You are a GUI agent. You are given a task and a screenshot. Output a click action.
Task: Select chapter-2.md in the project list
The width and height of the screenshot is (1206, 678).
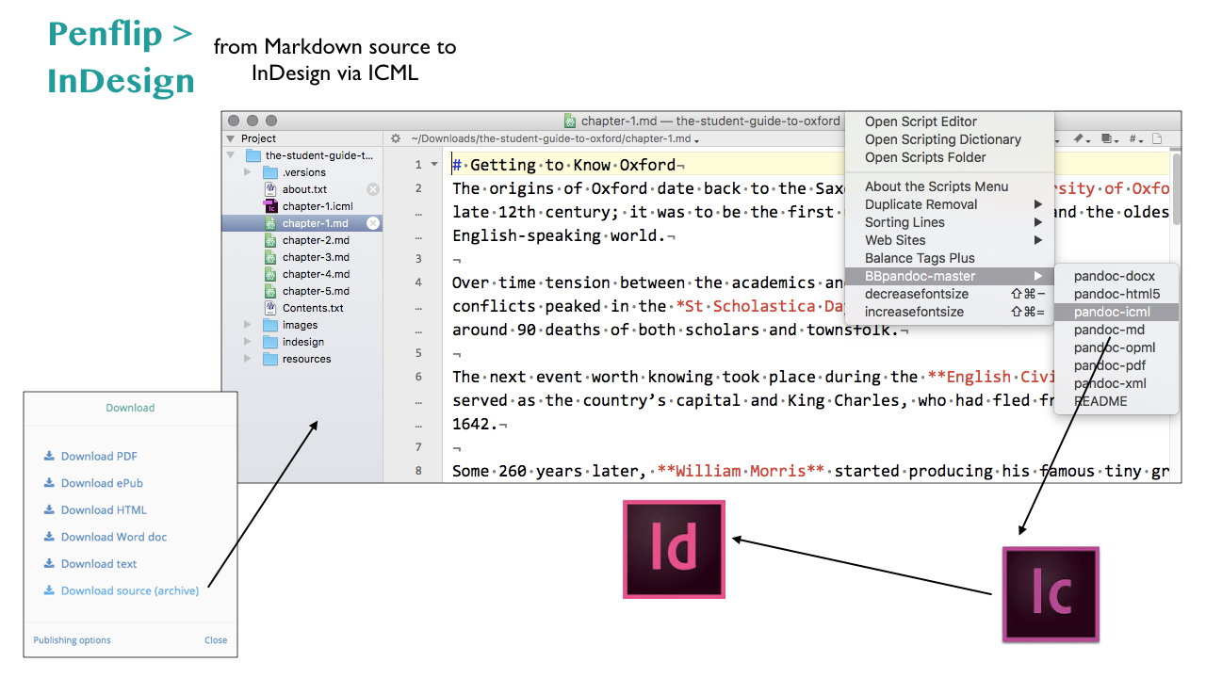coord(316,240)
